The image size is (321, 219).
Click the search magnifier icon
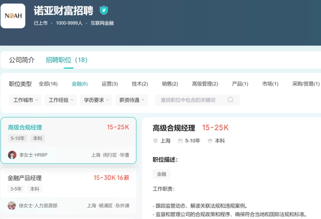point(231,100)
